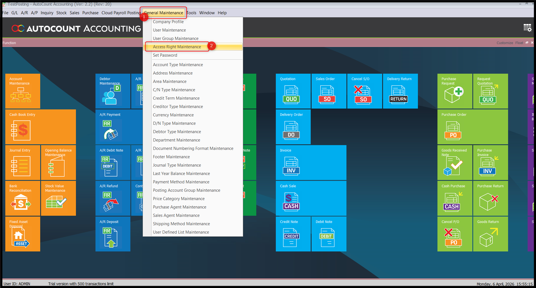Open the Cancel S/O tile
The image size is (536, 288).
pos(365,91)
